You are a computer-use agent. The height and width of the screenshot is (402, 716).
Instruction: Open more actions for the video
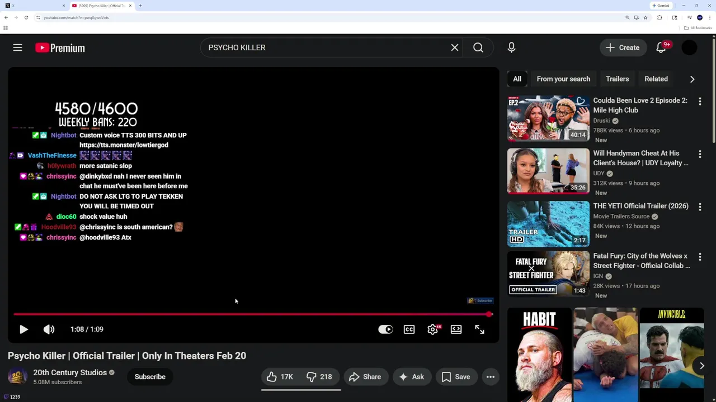click(x=491, y=377)
